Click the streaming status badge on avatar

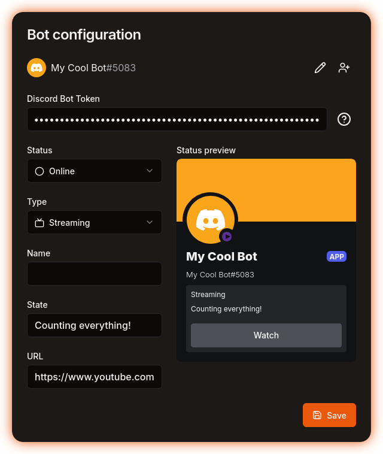coord(227,236)
